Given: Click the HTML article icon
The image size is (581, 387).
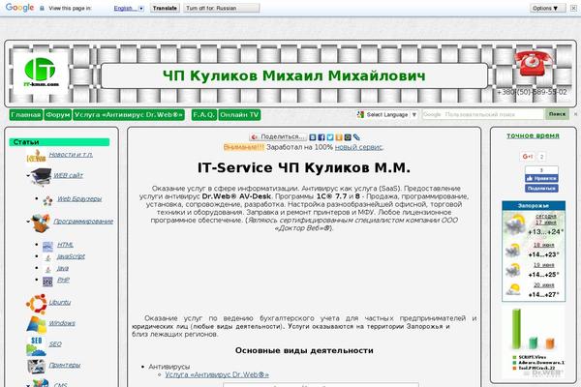Looking at the screenshot, I should pyautogui.click(x=47, y=246).
